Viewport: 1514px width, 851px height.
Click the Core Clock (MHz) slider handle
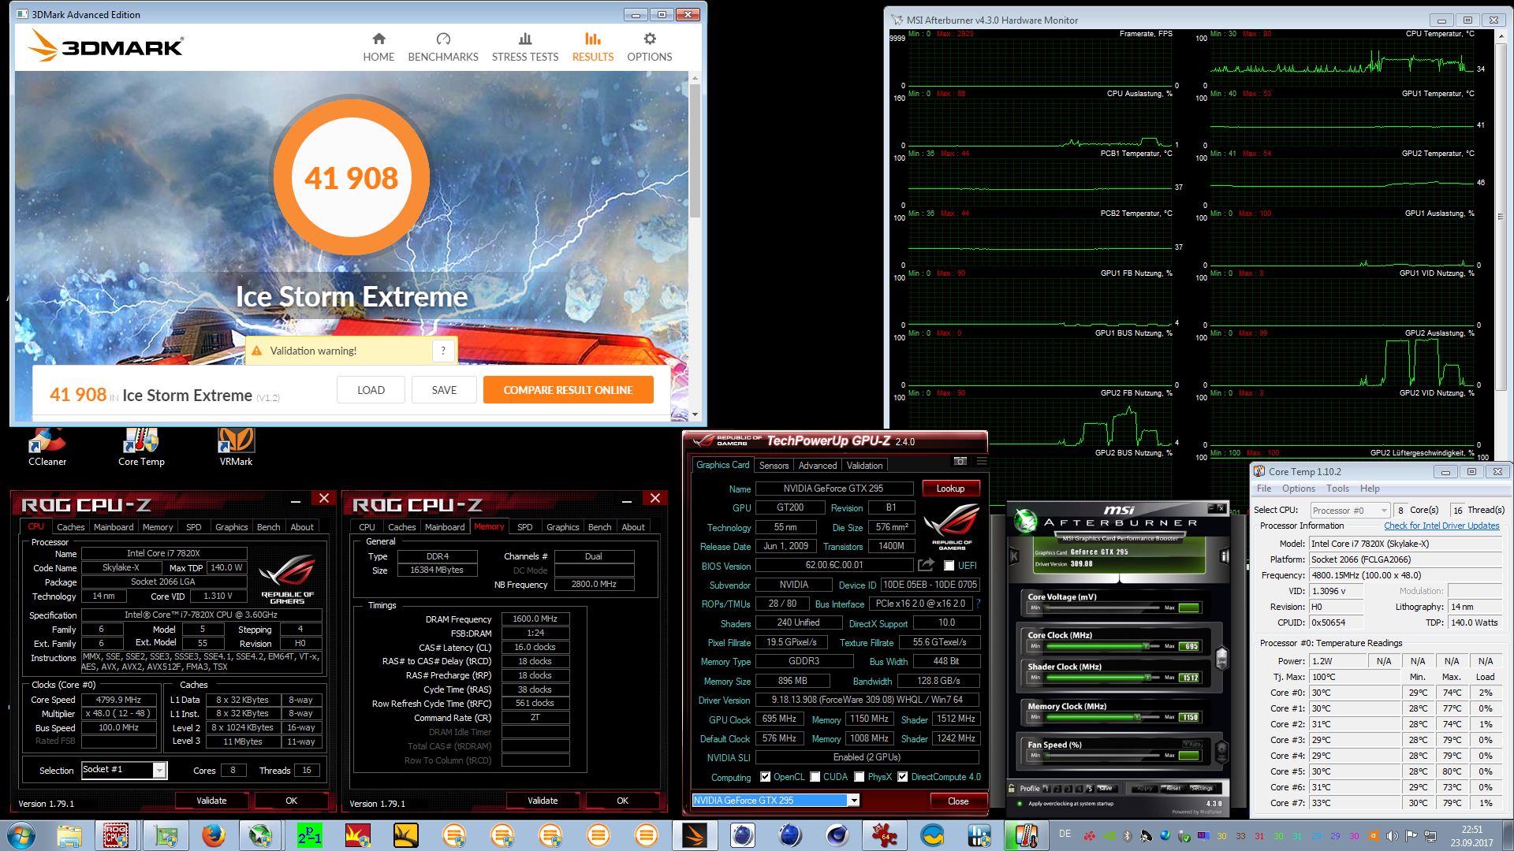point(1146,646)
